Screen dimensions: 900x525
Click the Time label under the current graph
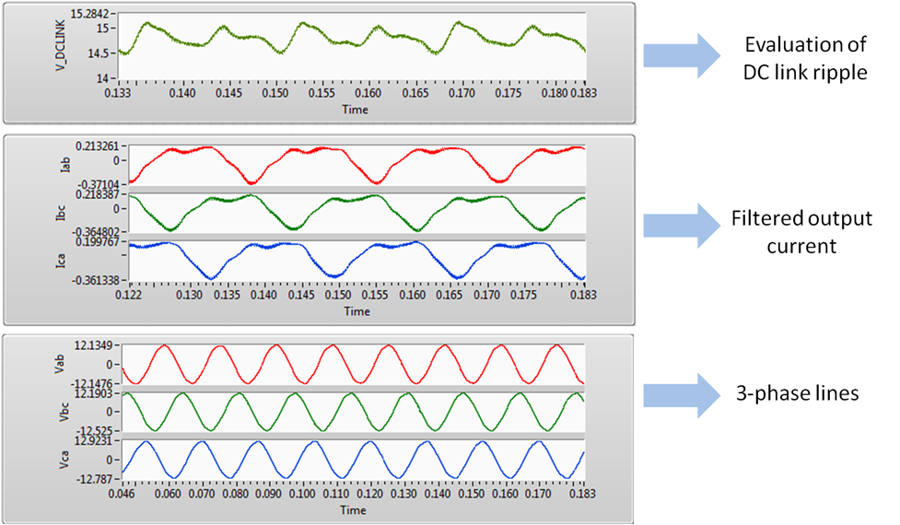coord(356,311)
